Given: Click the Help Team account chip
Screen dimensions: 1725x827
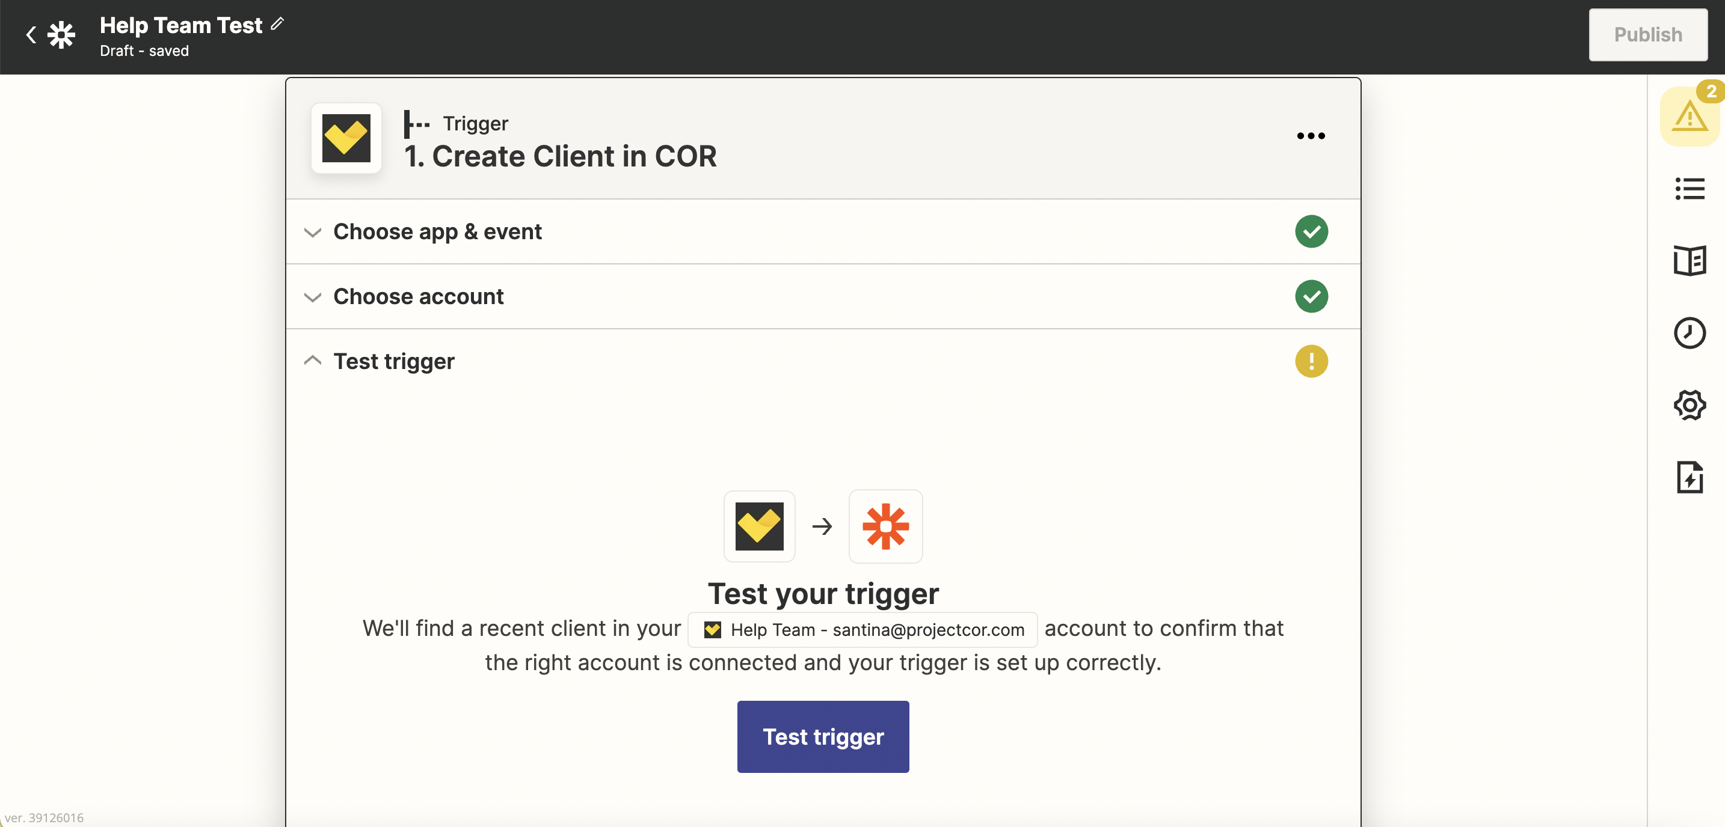Looking at the screenshot, I should (862, 630).
